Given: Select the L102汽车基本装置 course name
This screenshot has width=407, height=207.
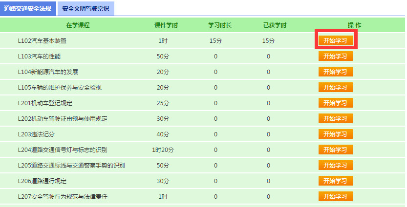Looking at the screenshot, I should point(43,40).
